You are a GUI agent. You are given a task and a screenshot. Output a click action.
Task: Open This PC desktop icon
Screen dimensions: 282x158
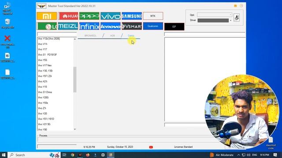click(x=7, y=9)
